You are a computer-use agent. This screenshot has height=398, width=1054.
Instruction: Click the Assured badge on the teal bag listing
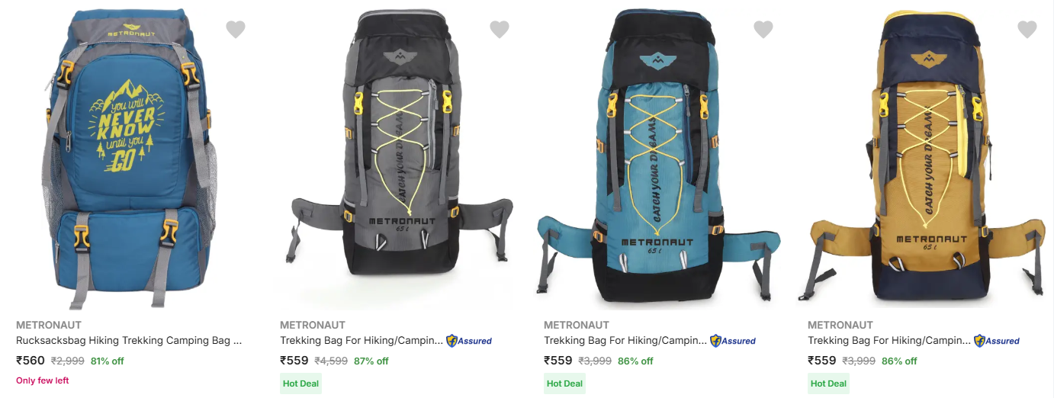pos(733,341)
